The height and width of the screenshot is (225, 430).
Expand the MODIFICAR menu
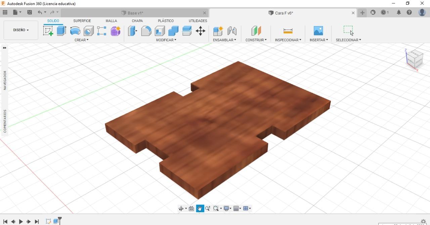tap(166, 40)
